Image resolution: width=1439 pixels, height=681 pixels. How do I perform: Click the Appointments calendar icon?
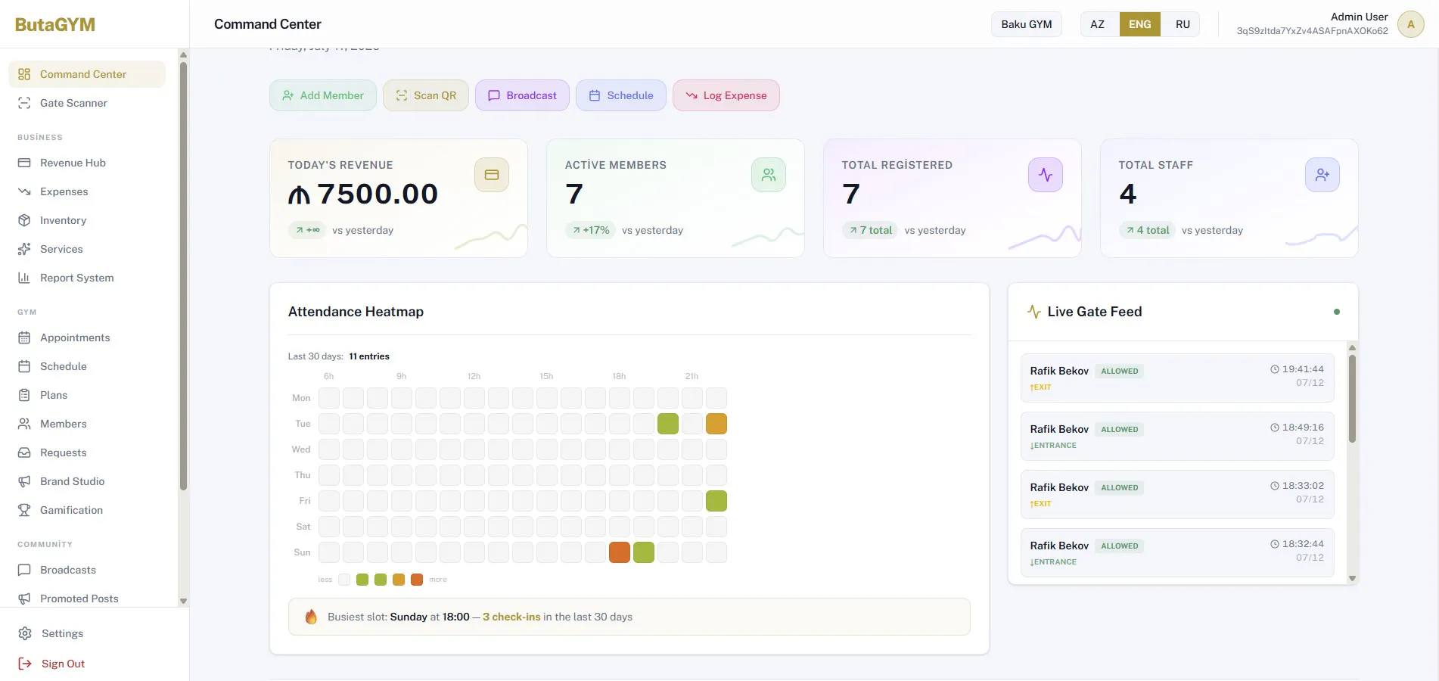pos(24,337)
